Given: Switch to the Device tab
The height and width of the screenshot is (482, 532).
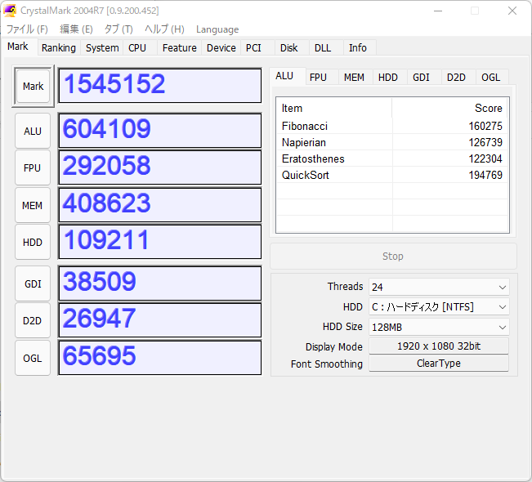Looking at the screenshot, I should point(221,48).
